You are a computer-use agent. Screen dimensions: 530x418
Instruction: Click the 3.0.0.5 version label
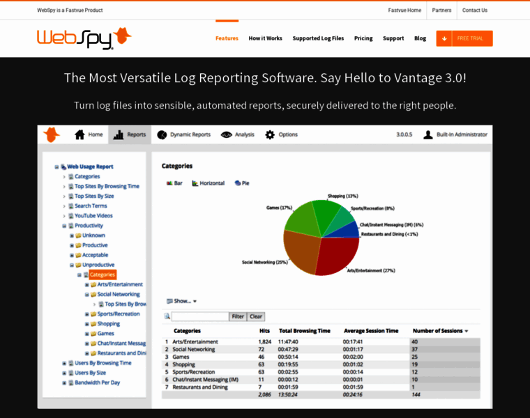tap(404, 134)
